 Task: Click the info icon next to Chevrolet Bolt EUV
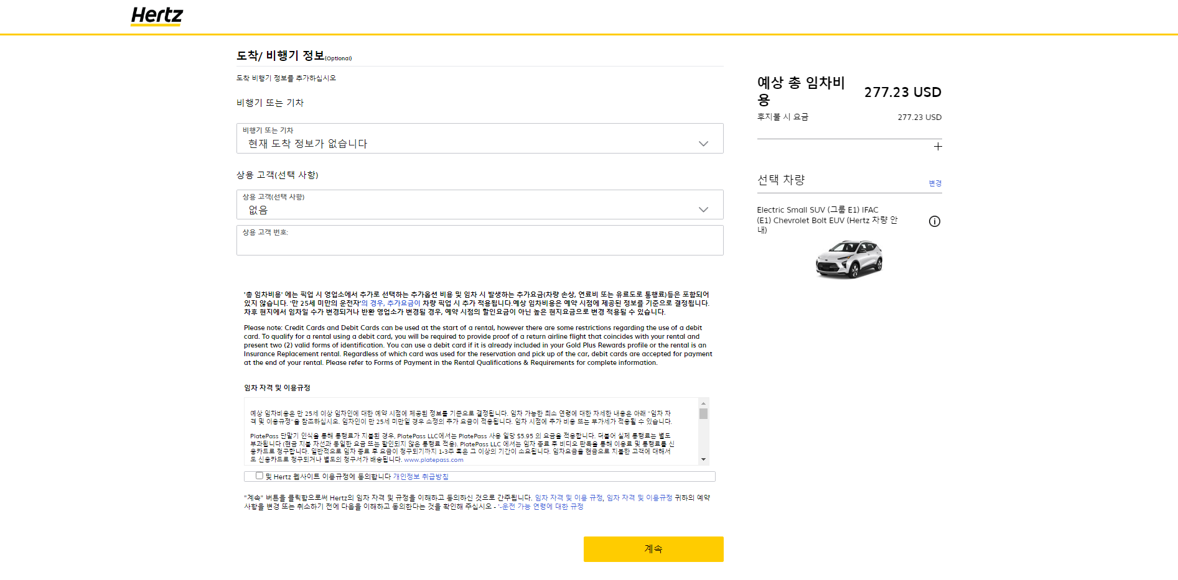[x=934, y=221]
